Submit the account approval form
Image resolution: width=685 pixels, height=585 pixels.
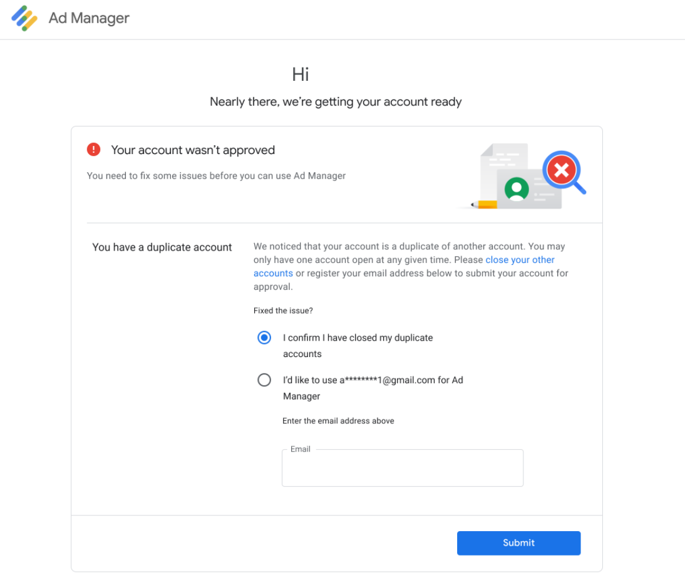click(518, 543)
